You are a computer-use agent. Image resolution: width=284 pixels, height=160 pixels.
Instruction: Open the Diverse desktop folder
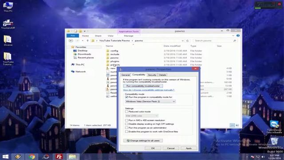point(8,40)
